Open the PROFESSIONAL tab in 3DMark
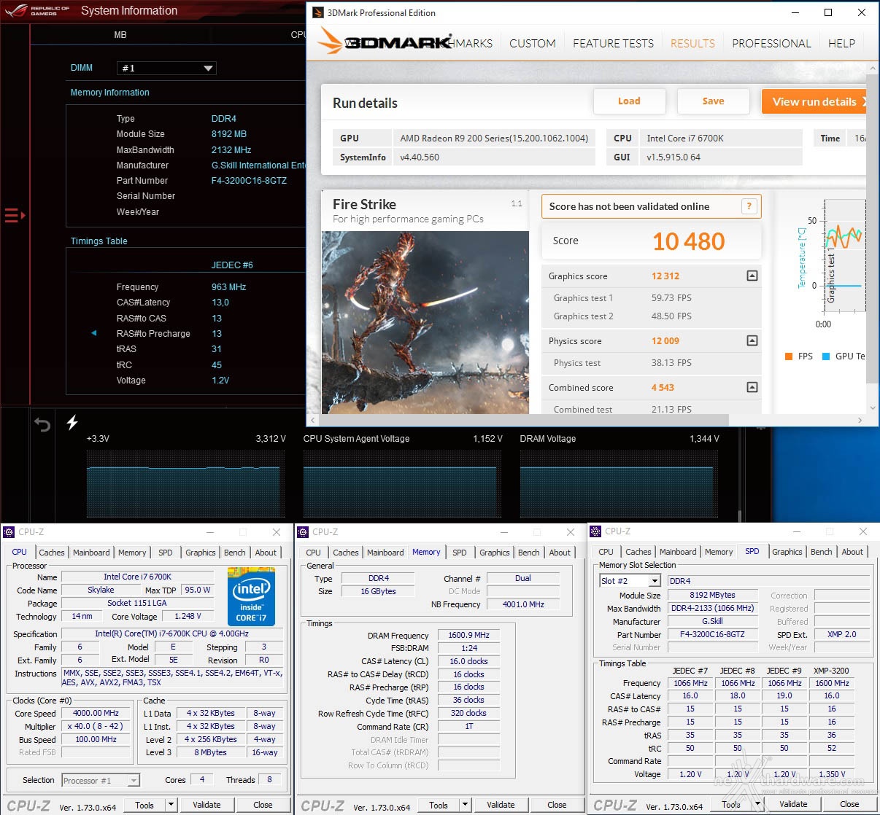This screenshot has width=880, height=815. (x=772, y=44)
